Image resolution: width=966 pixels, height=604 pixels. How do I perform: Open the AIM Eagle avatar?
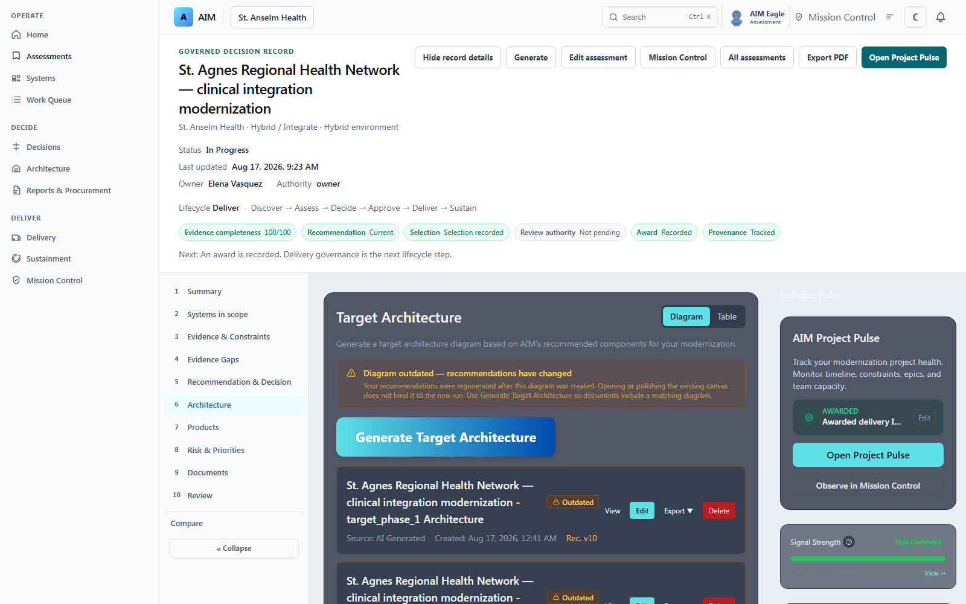click(x=737, y=17)
